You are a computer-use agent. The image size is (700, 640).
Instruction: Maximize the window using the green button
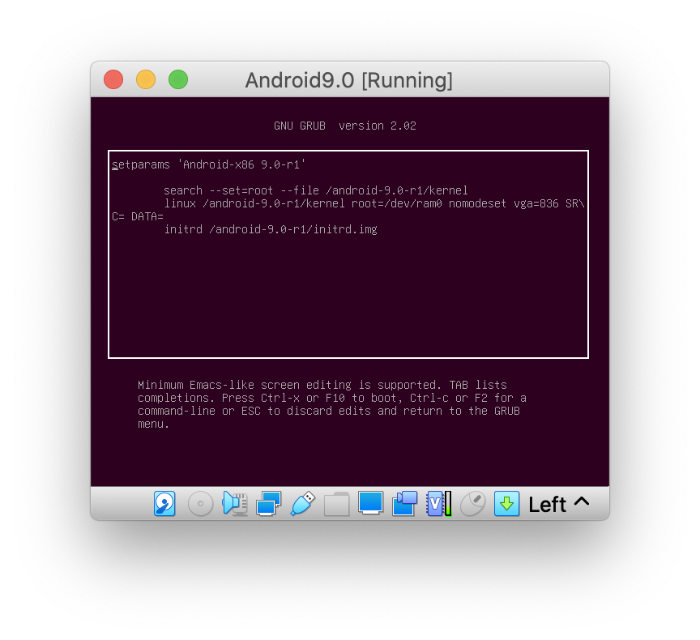(178, 79)
